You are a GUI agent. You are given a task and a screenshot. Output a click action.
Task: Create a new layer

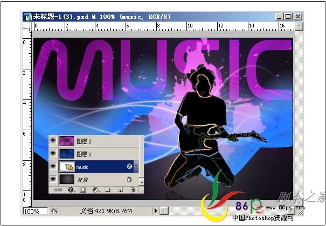120,190
